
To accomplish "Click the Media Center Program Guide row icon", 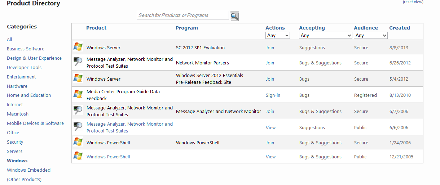I will click(x=78, y=94).
